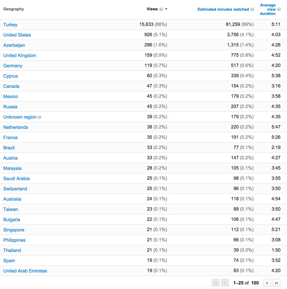Open Netherlands geography link
Screen dimensions: 287x289
[16, 127]
